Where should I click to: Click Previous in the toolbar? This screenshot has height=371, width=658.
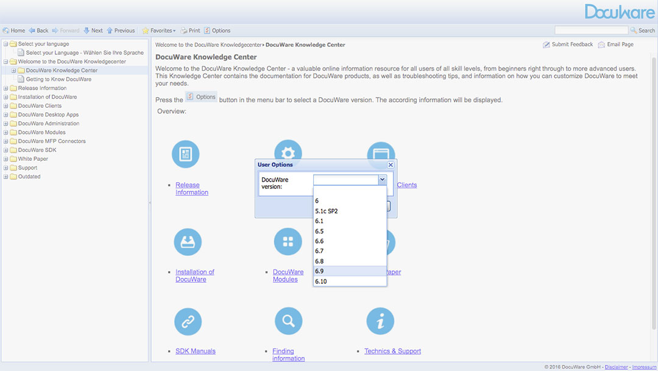(x=121, y=30)
